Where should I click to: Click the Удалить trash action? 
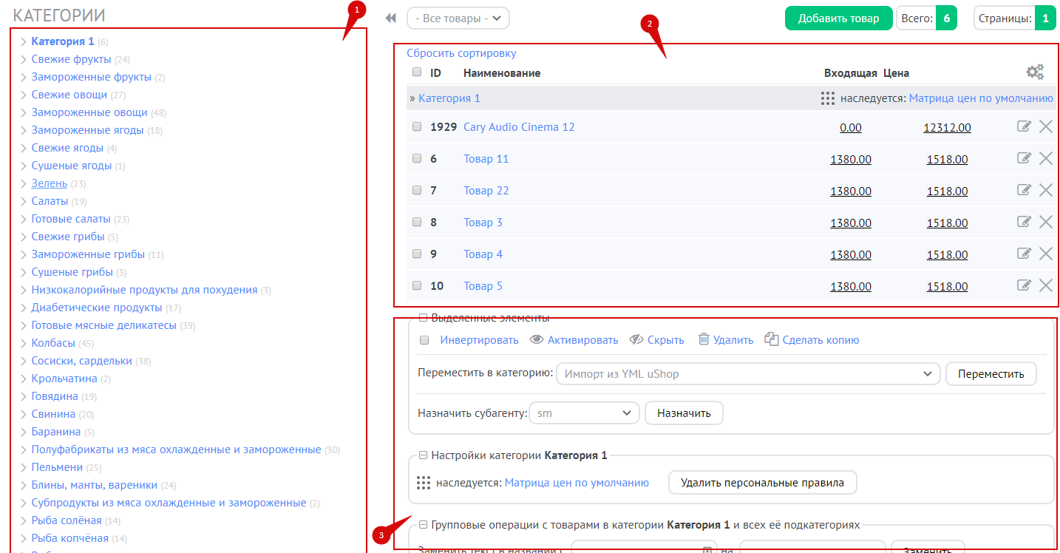click(725, 340)
